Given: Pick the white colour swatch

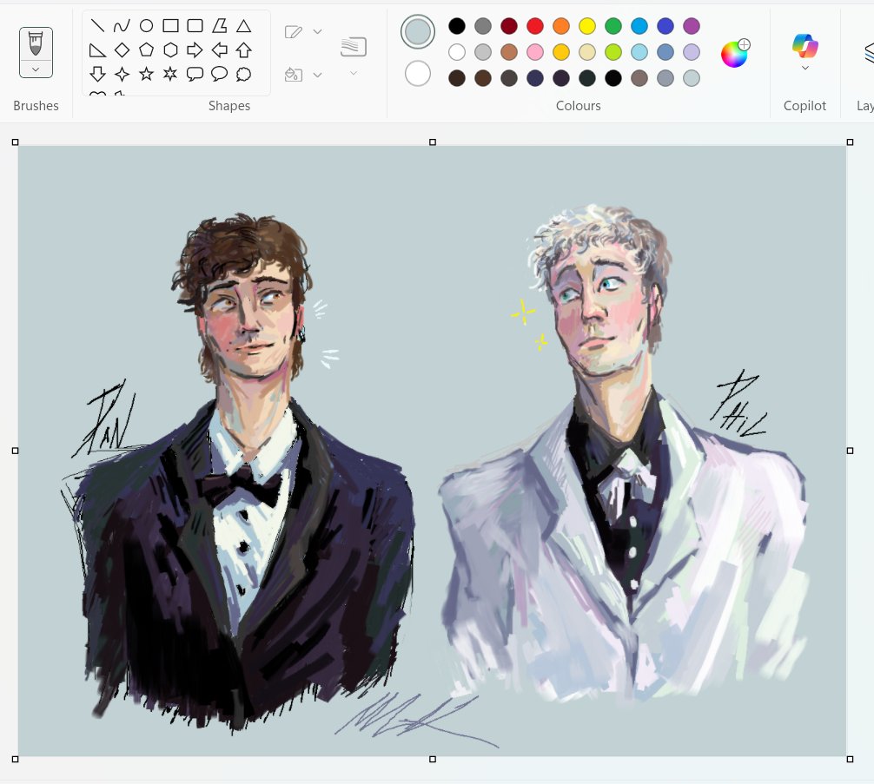Looking at the screenshot, I should 456,52.
